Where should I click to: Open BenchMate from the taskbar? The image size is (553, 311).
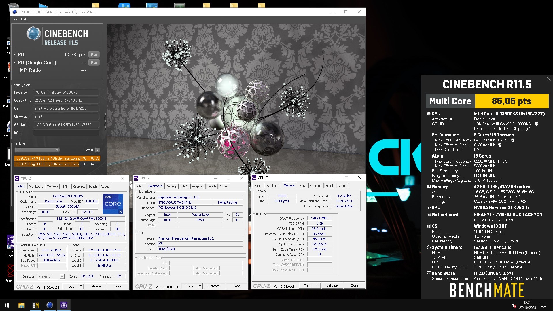(x=35, y=305)
